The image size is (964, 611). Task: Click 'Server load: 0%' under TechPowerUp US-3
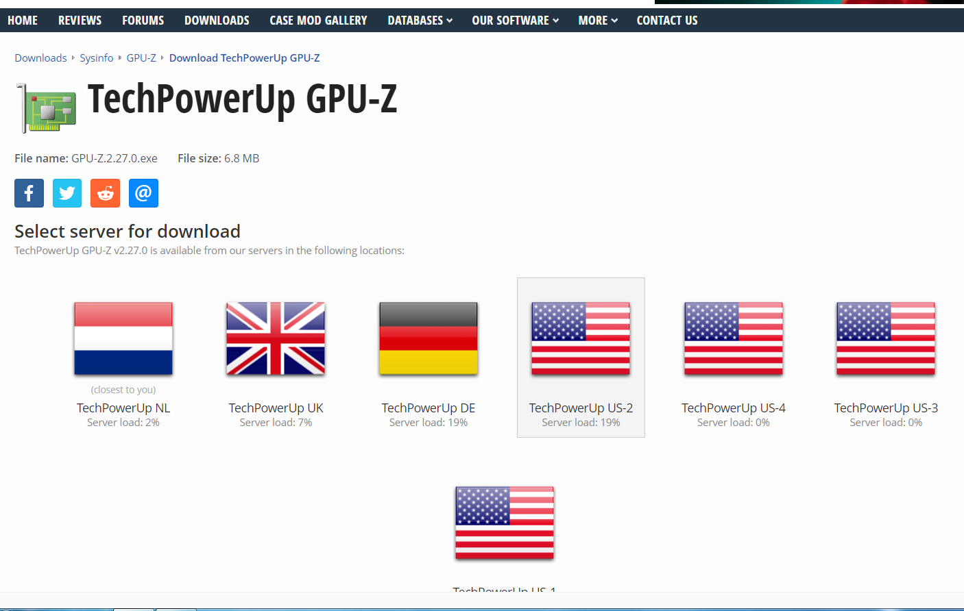[886, 423]
